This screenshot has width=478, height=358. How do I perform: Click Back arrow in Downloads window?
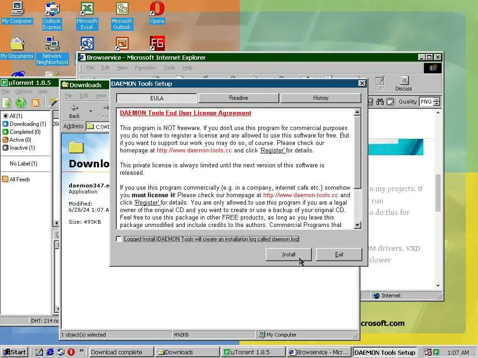[74, 111]
